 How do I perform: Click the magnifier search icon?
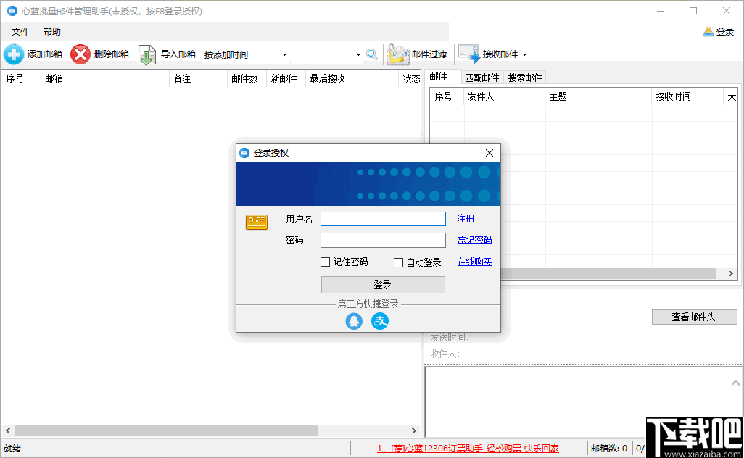click(371, 54)
